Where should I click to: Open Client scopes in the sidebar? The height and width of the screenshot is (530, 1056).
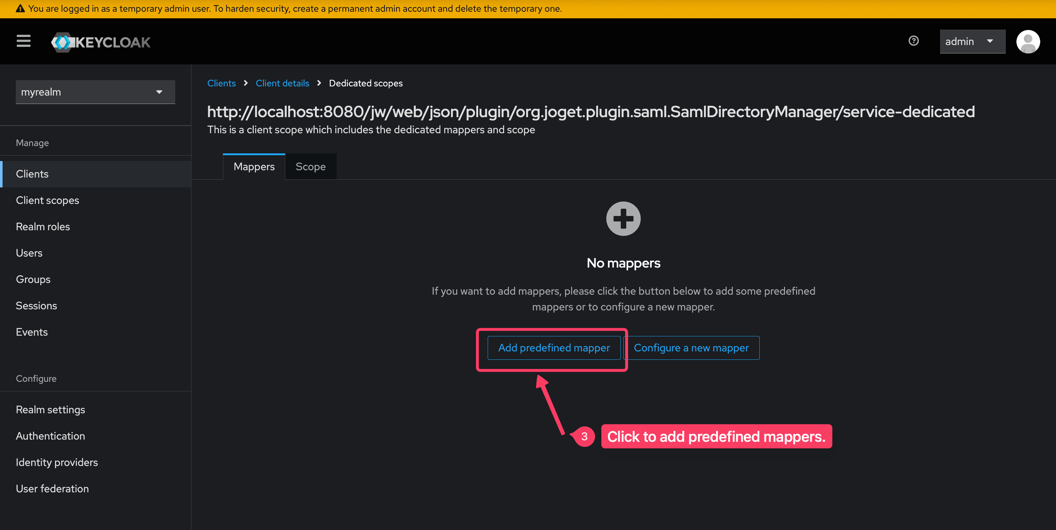(95, 201)
